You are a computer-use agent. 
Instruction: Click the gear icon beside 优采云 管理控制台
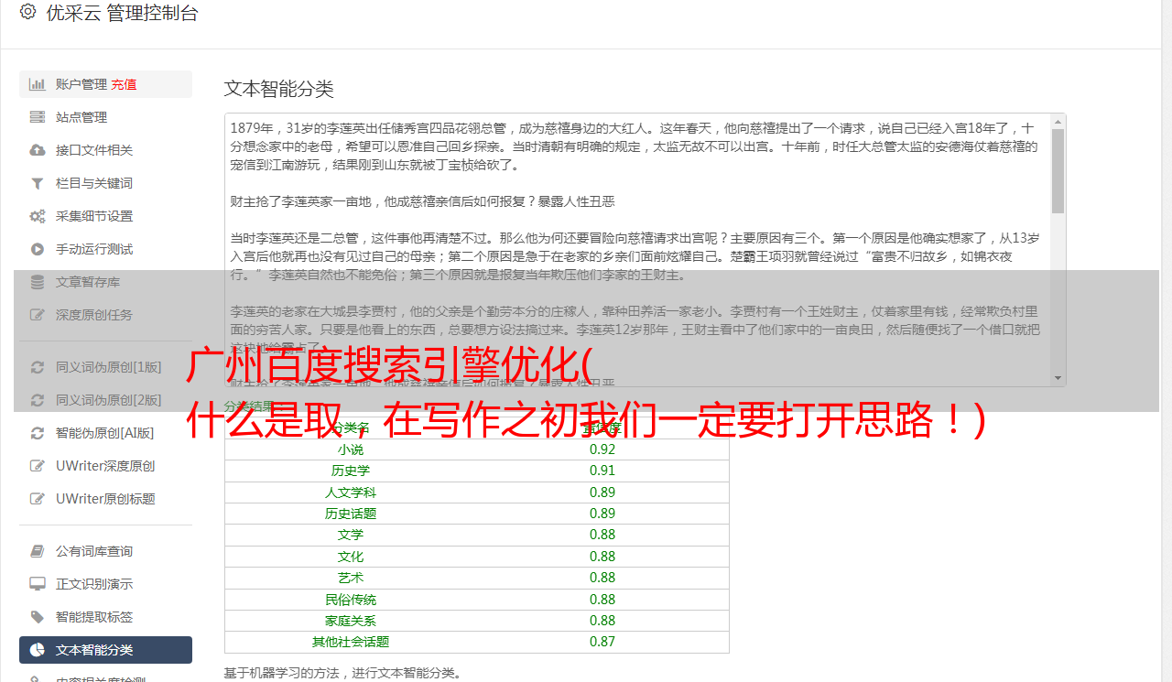[27, 13]
